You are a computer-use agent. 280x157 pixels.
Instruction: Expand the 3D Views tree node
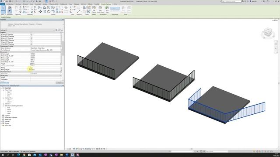pyautogui.click(x=3, y=104)
